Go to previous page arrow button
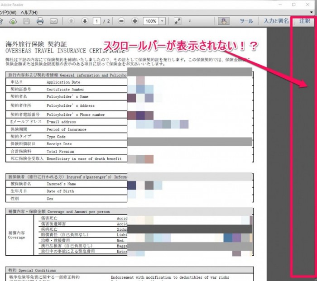The height and width of the screenshot is (281, 317). [71, 21]
